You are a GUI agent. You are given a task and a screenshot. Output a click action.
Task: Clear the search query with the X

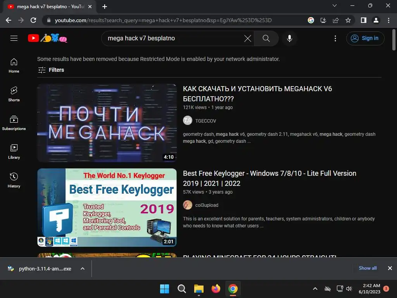tap(248, 38)
